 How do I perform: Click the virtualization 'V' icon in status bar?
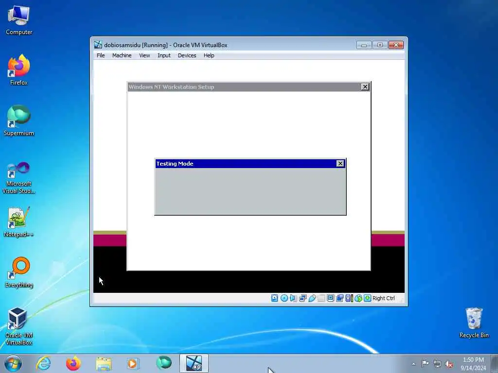[349, 298]
